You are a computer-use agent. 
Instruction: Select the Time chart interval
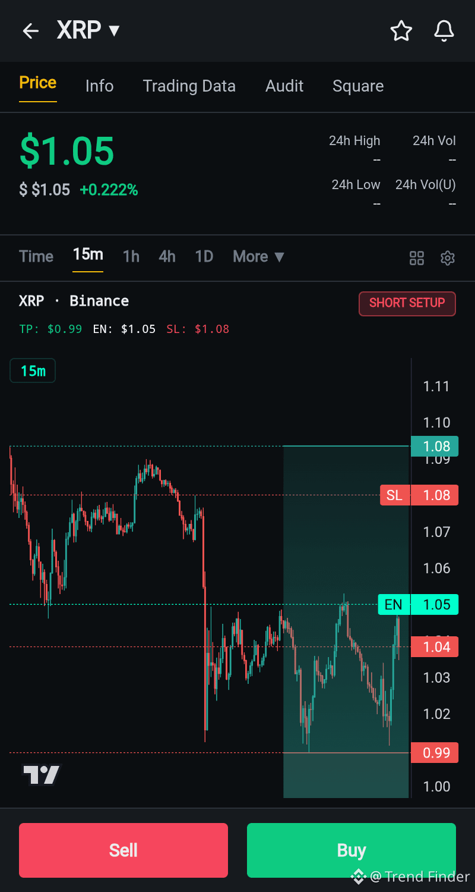[x=36, y=256]
